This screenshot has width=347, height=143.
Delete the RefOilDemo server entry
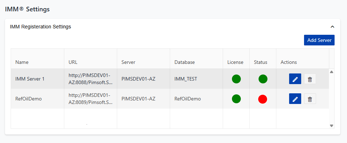310,99
